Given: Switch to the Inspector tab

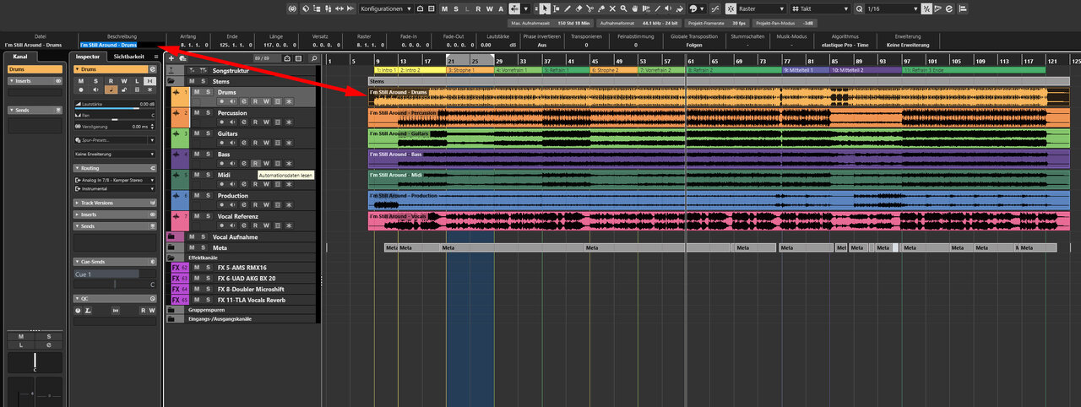Looking at the screenshot, I should pos(88,57).
